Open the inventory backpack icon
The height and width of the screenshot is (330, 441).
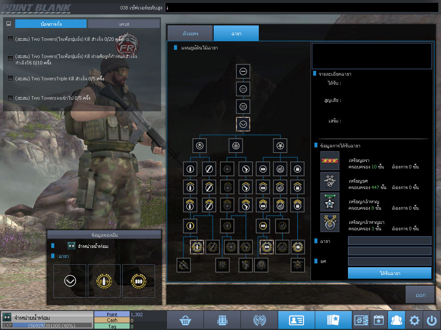pos(222,320)
